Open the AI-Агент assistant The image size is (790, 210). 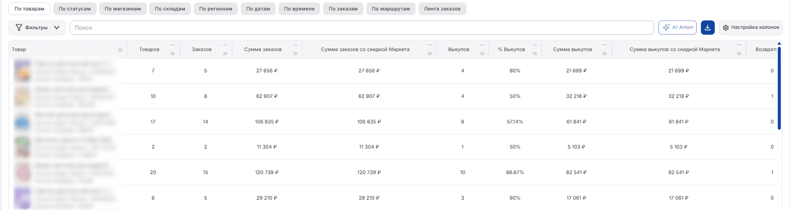[677, 28]
